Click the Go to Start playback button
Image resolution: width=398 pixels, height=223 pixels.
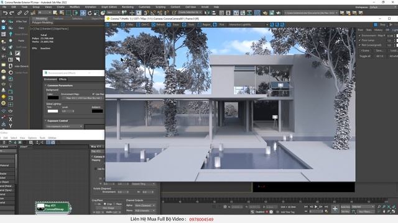306,207
